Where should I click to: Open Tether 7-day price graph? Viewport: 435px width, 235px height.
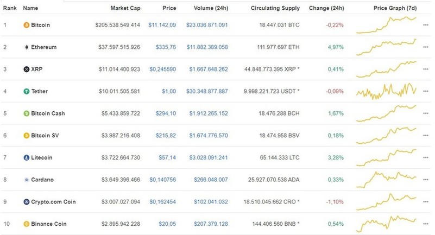387,91
